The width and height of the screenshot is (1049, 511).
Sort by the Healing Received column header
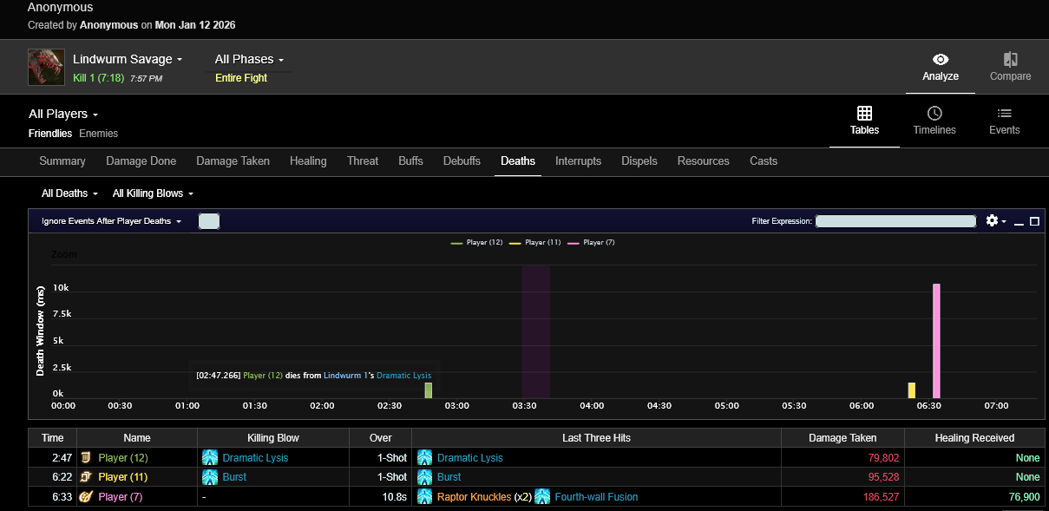pos(974,438)
